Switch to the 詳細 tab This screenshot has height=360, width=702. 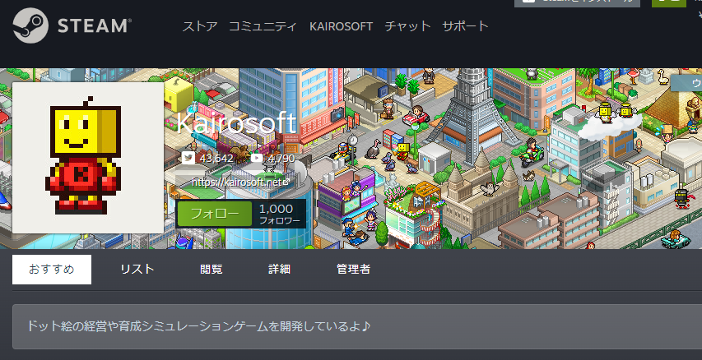[279, 270]
